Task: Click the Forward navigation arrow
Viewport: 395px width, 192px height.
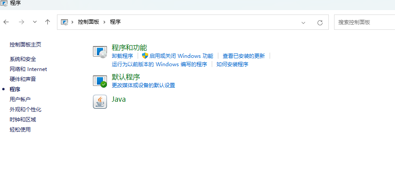Action: click(x=21, y=22)
